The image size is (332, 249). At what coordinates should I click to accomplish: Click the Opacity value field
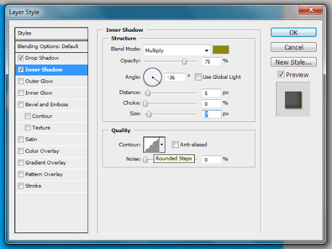212,61
